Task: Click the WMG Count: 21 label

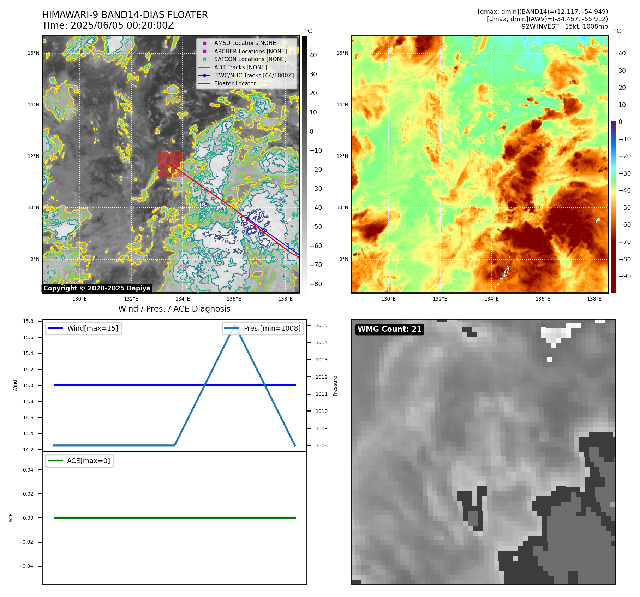Action: click(x=389, y=329)
